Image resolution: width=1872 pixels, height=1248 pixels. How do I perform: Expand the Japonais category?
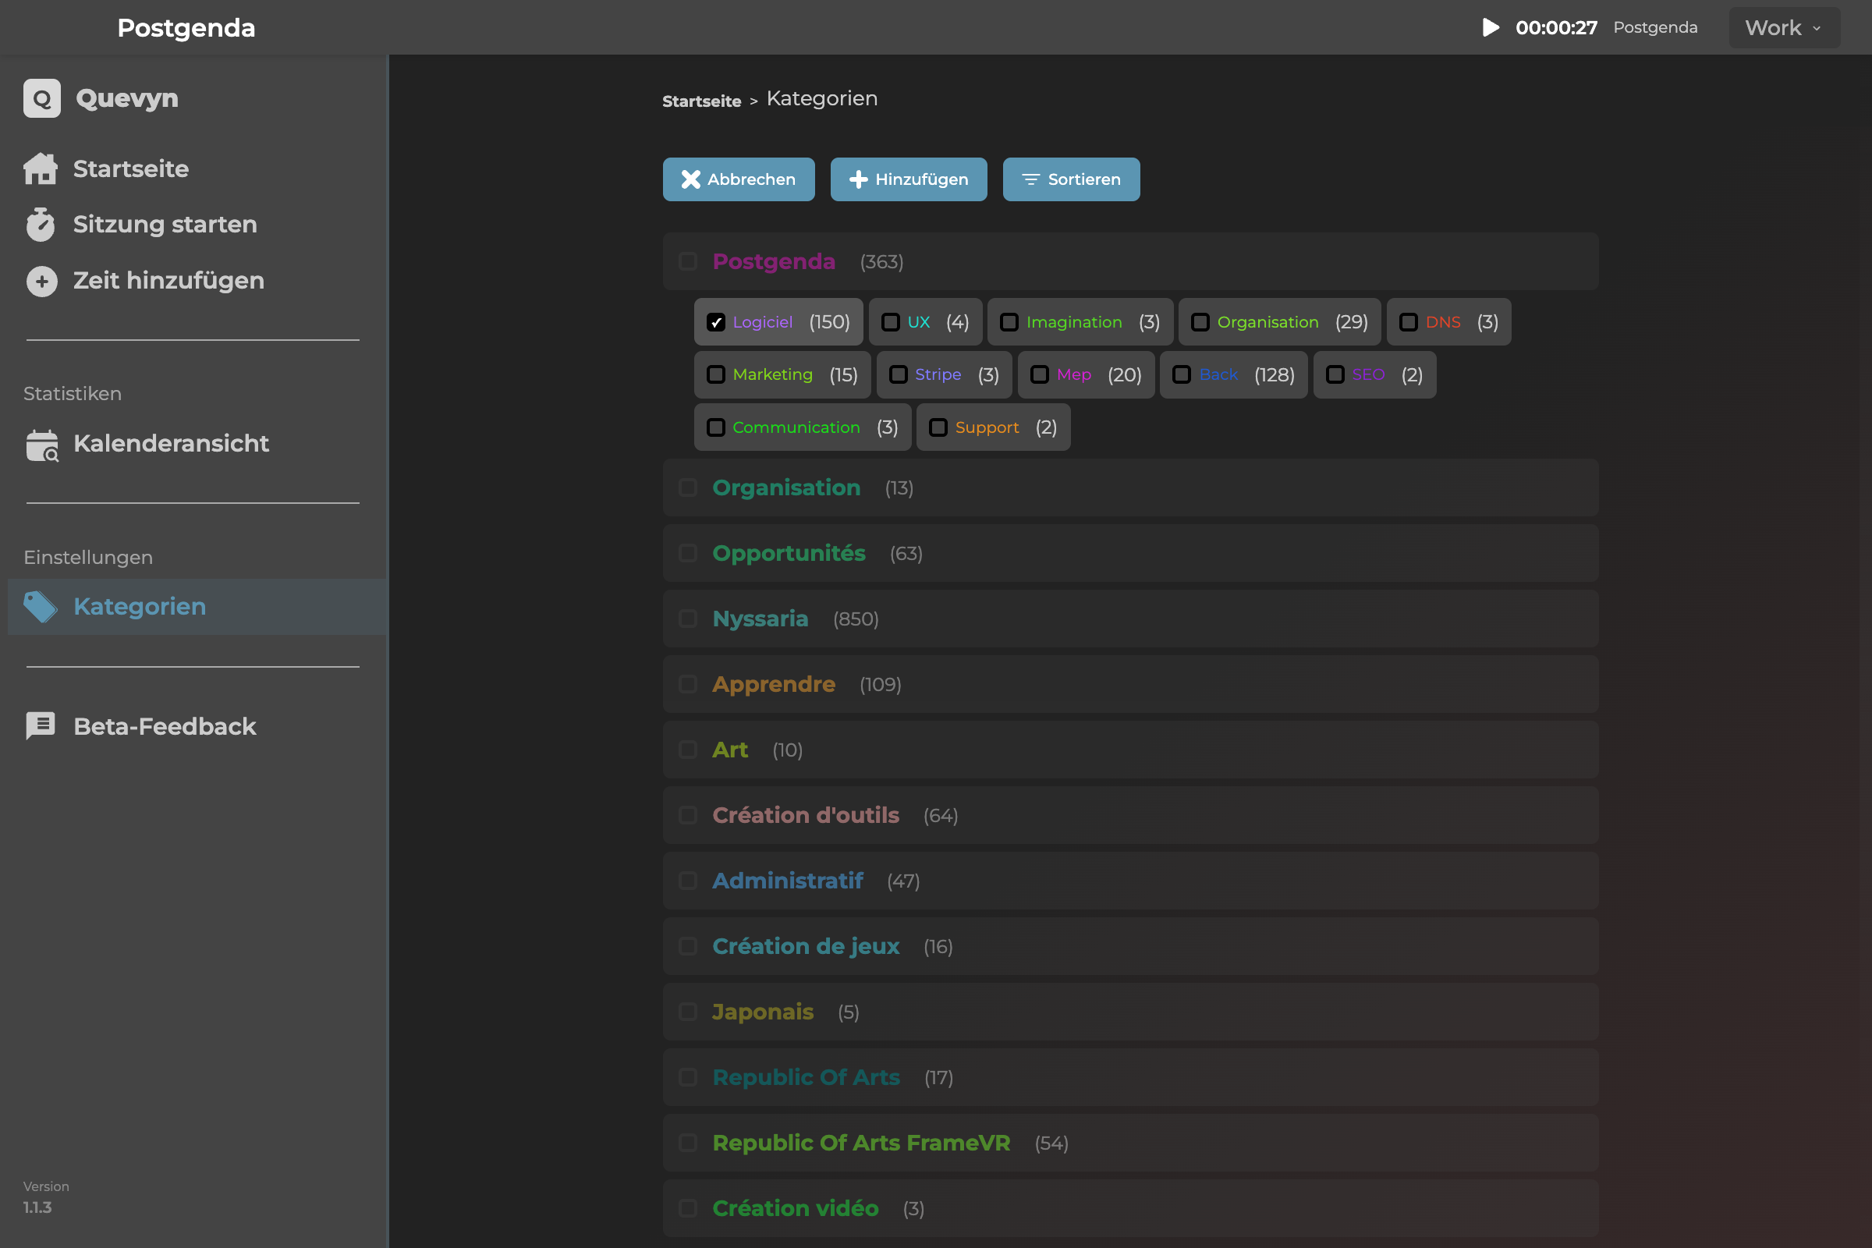click(1130, 1012)
